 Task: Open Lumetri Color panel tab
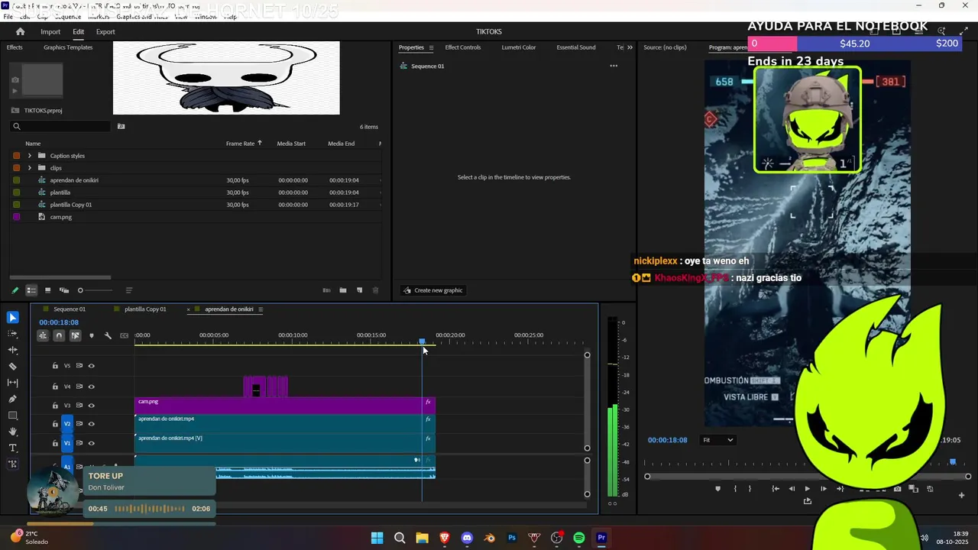(x=519, y=47)
